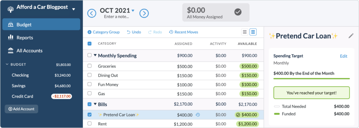
Task: Collapse the BUDGET accounts section
Action: 7,64
